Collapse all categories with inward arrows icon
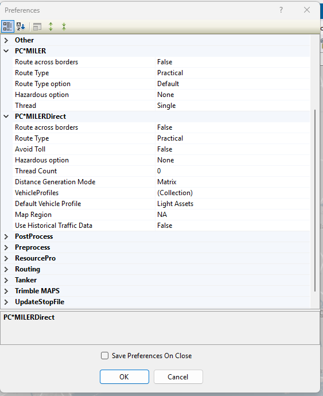Screen dimensions: 323x396 click(64, 26)
